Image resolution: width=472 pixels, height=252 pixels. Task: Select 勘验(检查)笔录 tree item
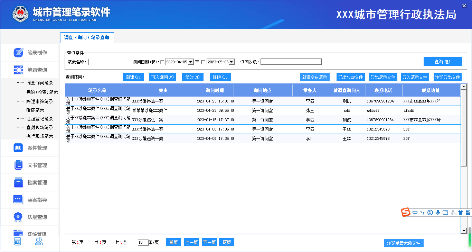click(42, 92)
